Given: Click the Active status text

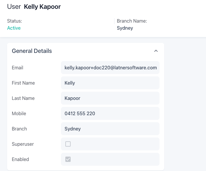Looking at the screenshot, I should coord(14,28).
